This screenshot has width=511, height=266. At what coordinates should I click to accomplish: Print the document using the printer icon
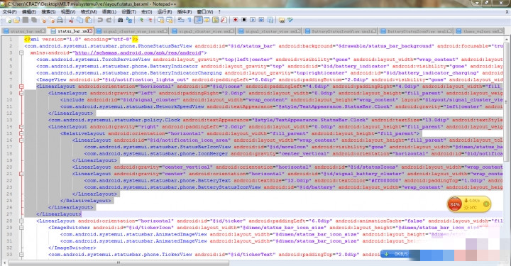[60, 20]
